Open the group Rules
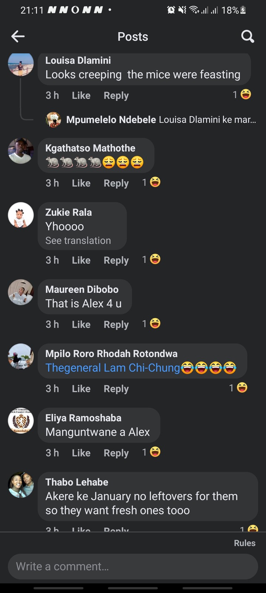 tap(245, 543)
